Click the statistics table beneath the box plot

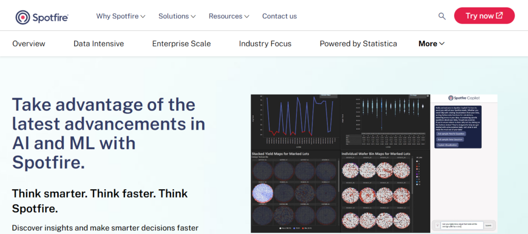[386, 139]
